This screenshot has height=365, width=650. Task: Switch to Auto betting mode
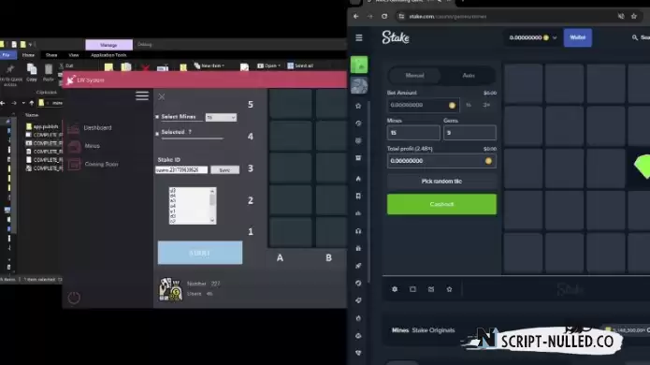[469, 76]
